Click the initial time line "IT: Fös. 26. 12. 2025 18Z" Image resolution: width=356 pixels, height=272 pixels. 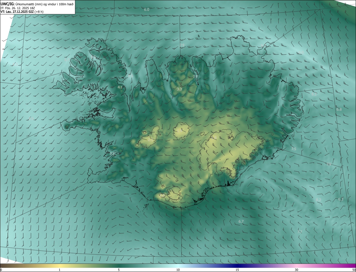pyautogui.click(x=18, y=8)
